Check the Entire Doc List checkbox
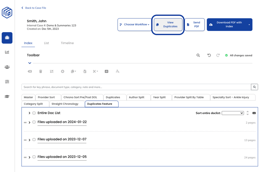 point(34,113)
